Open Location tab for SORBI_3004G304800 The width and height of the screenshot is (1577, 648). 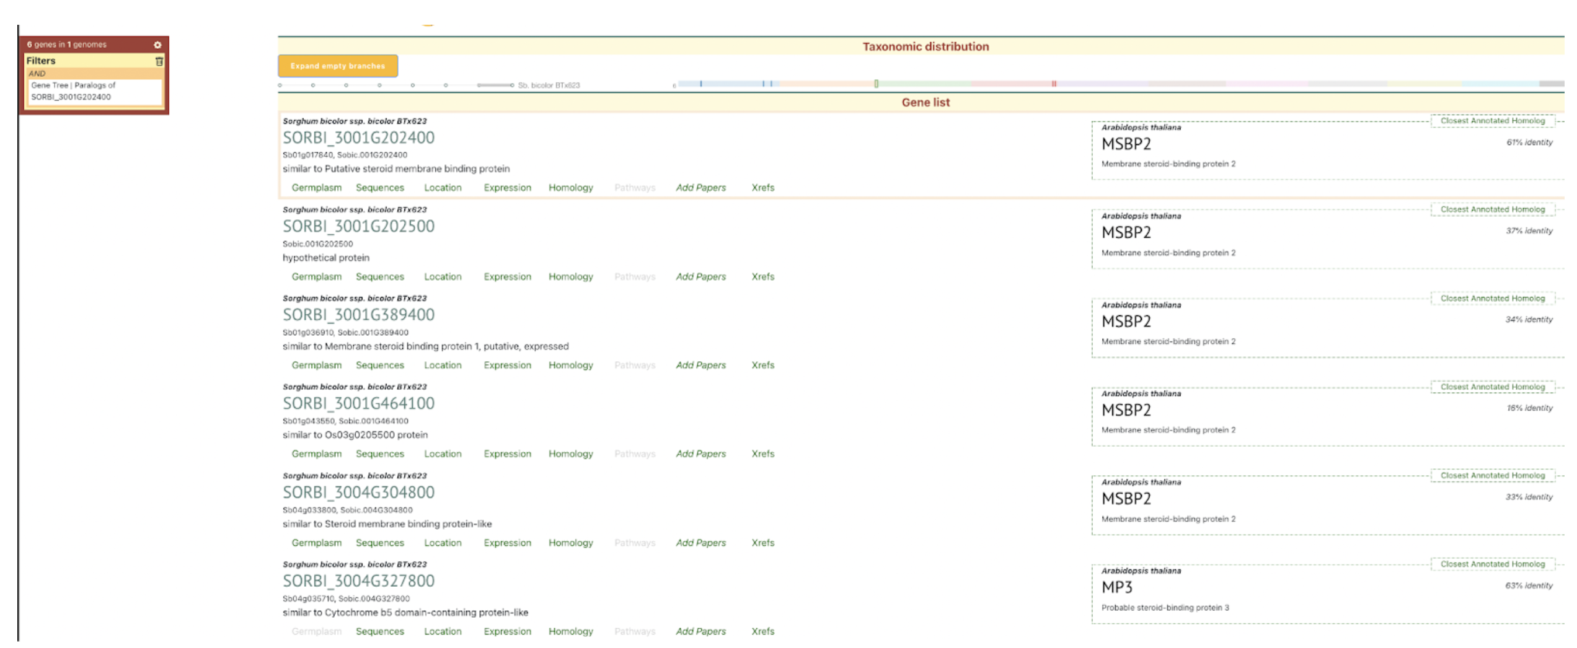click(442, 543)
